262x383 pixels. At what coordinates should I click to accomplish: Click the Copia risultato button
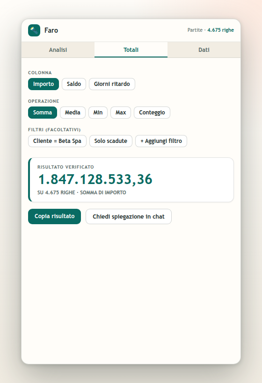[55, 216]
